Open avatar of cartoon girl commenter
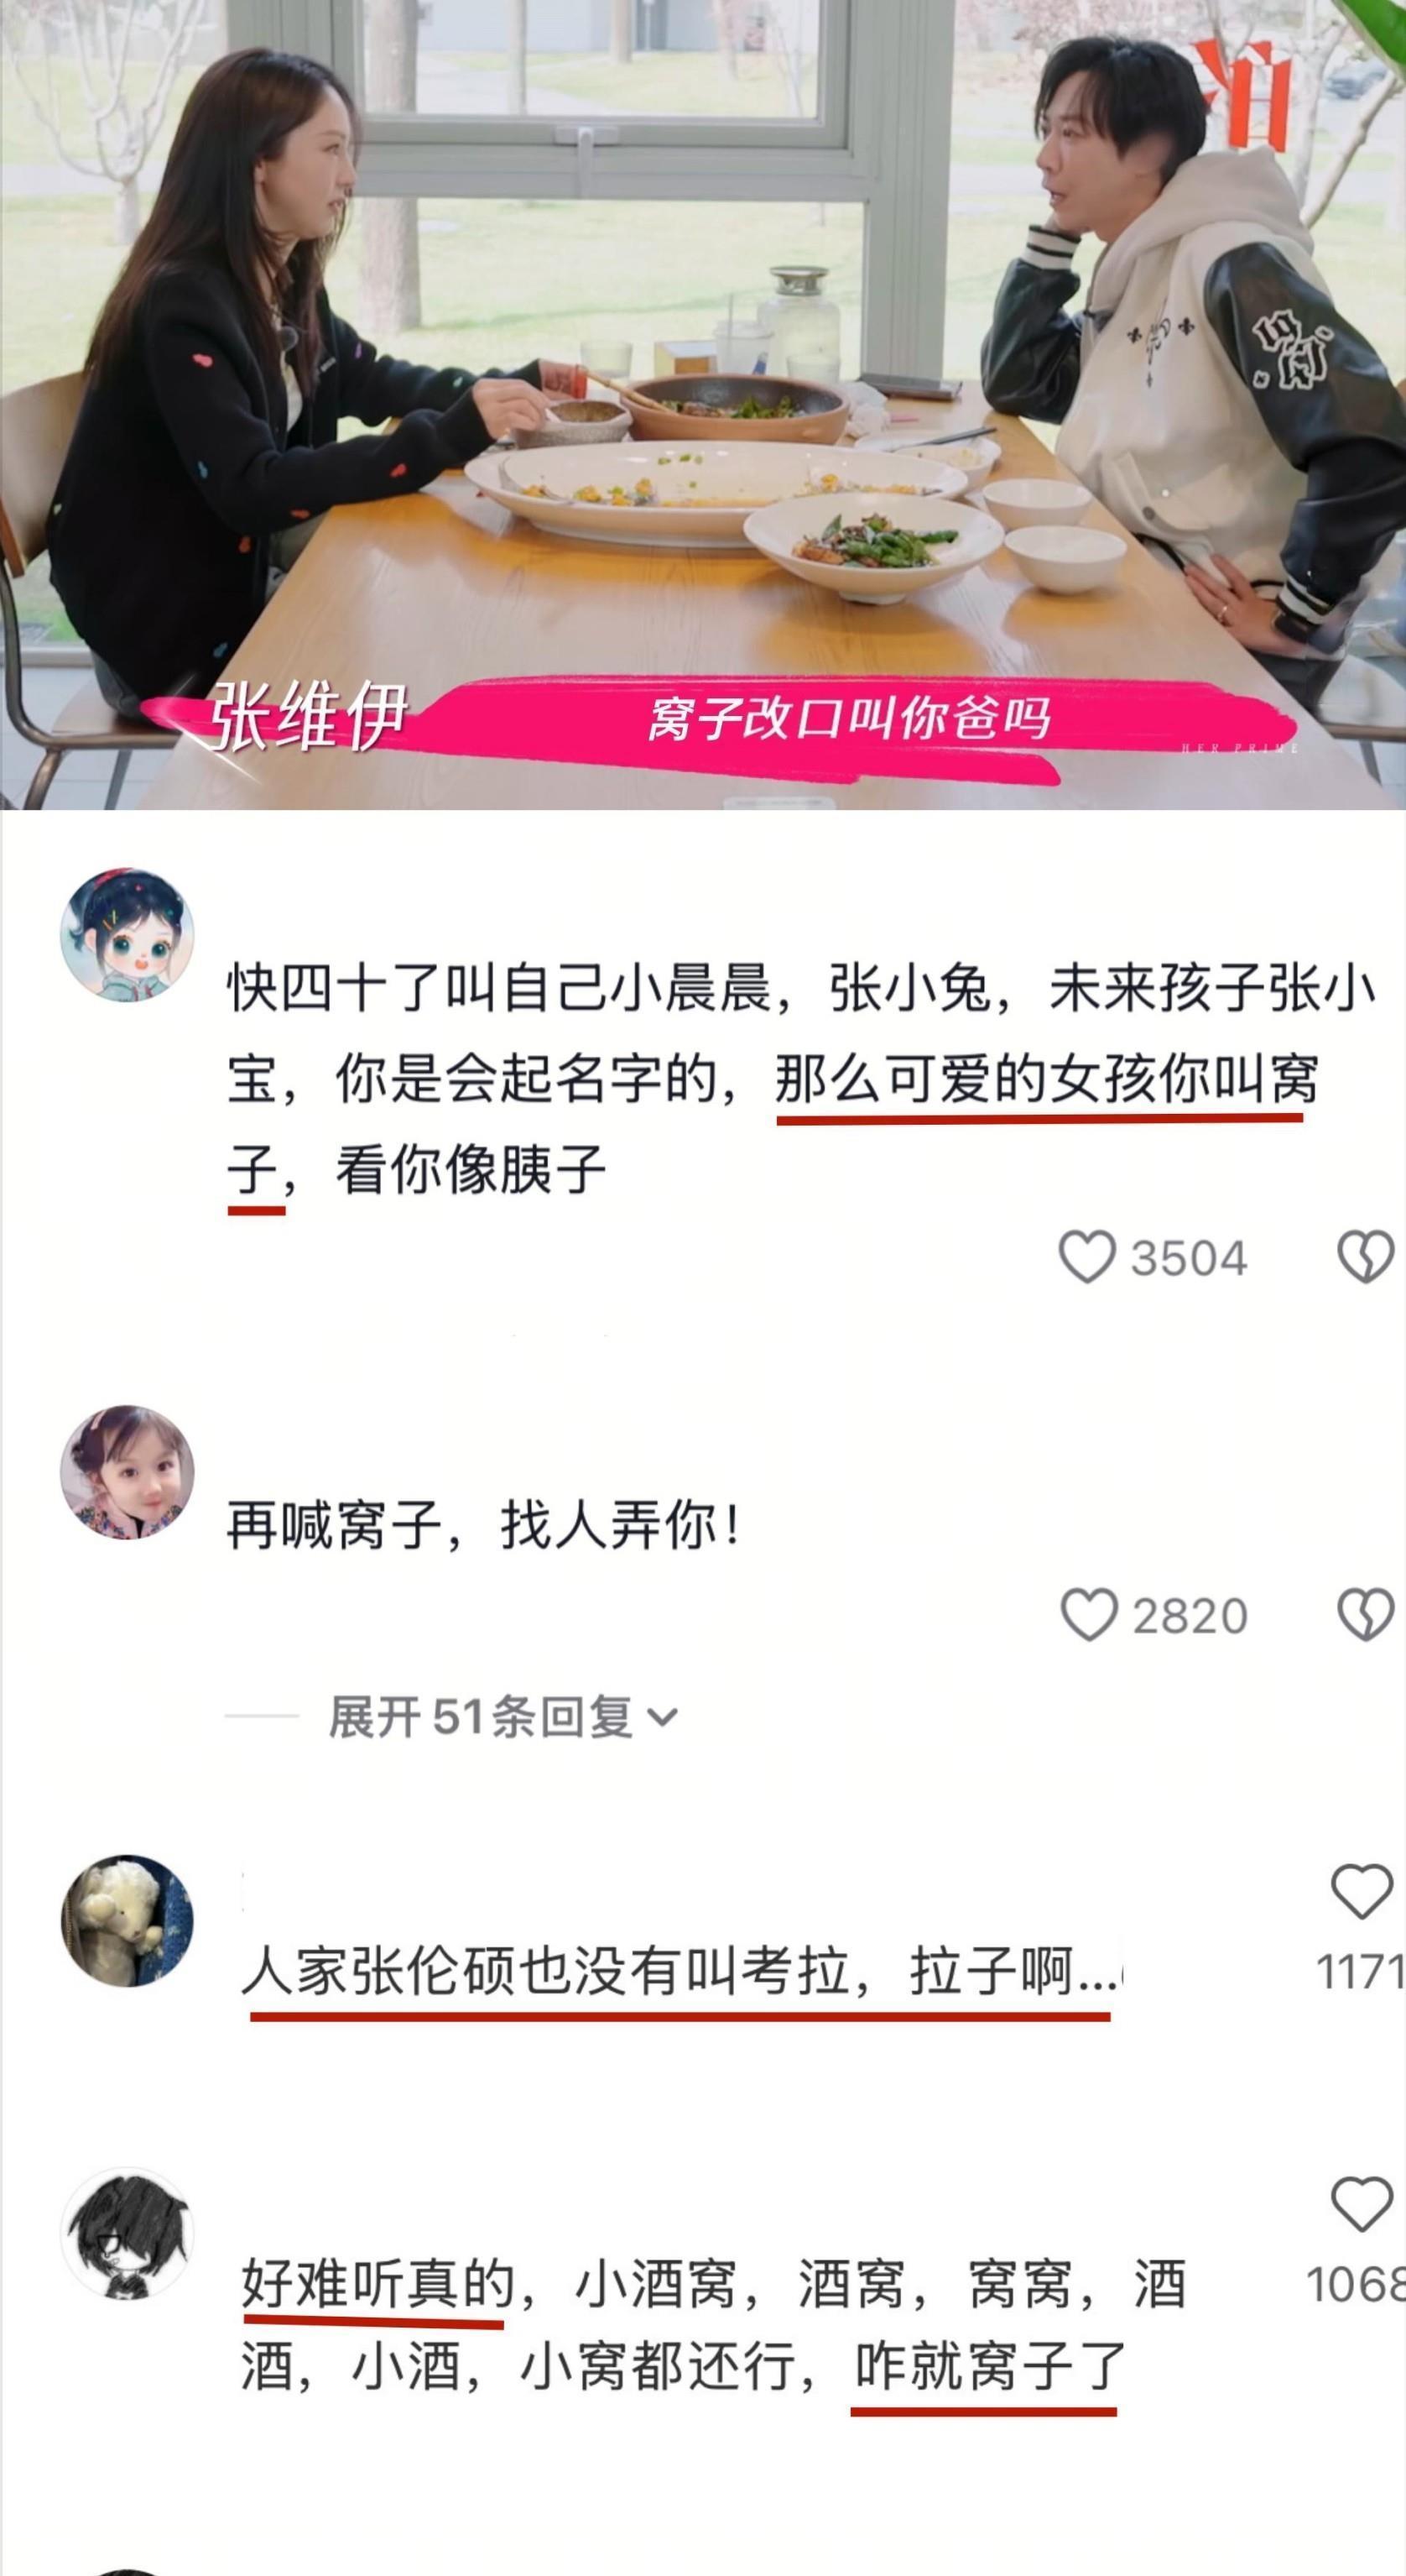 [x=127, y=934]
